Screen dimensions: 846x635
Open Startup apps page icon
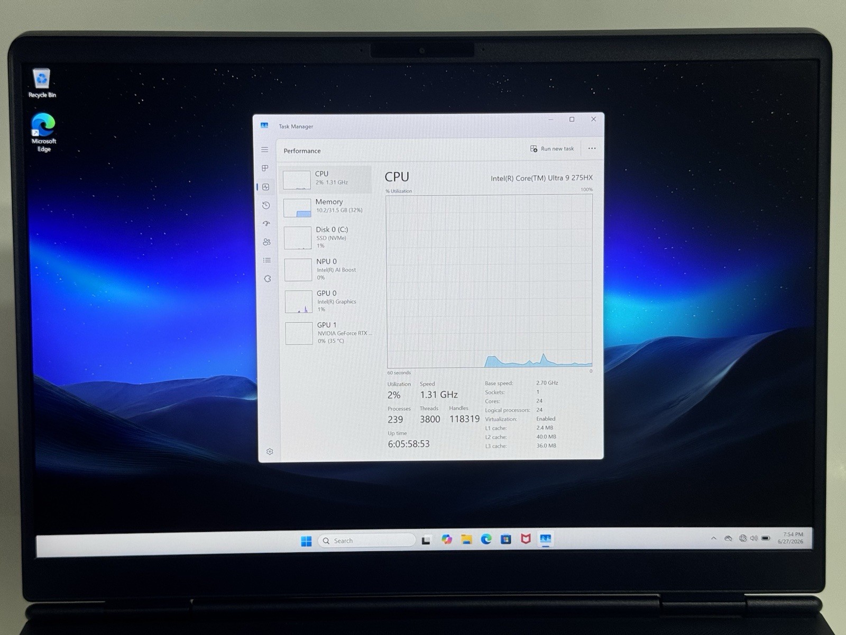tap(266, 224)
